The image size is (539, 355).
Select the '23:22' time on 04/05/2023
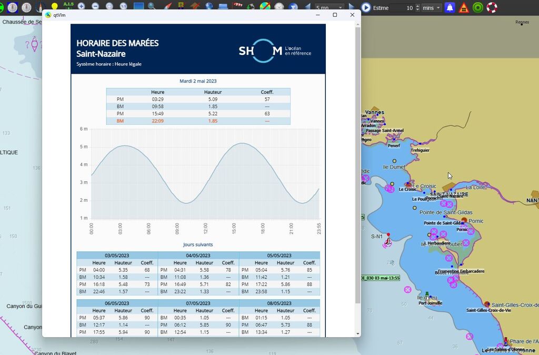pyautogui.click(x=180, y=291)
